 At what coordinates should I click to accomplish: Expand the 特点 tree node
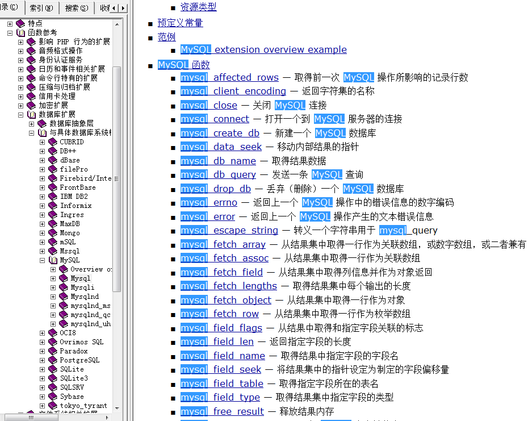[10, 24]
